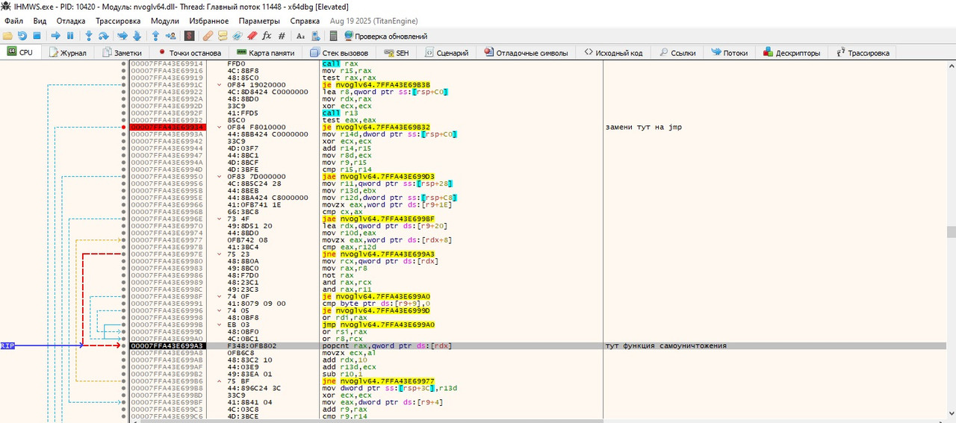The height and width of the screenshot is (423, 956).
Task: Switch to the Отладочные символы tab
Action: click(527, 53)
